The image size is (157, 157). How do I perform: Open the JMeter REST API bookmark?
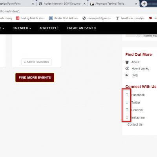click(x=64, y=18)
